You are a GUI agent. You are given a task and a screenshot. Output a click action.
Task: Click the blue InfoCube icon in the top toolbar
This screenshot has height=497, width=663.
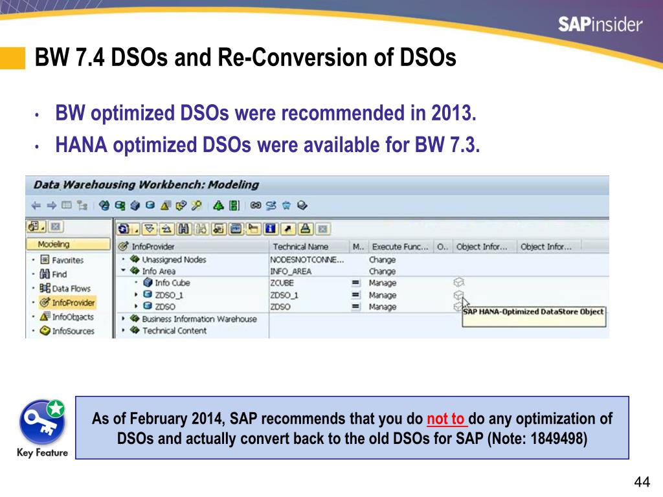(135, 206)
